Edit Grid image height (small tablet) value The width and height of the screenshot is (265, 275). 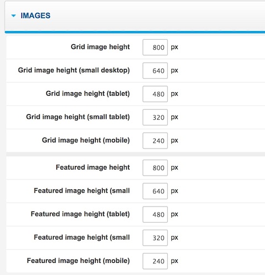(x=155, y=117)
